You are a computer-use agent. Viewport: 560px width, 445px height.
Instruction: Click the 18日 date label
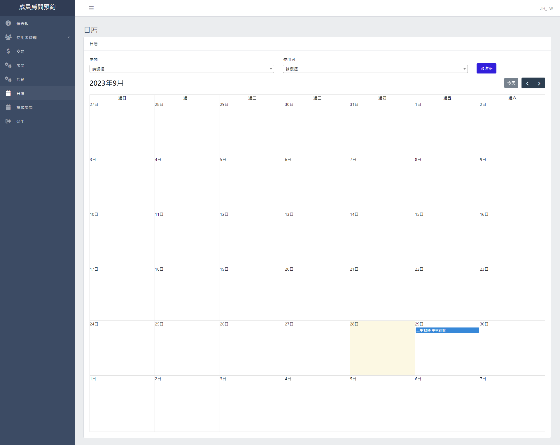tap(159, 269)
